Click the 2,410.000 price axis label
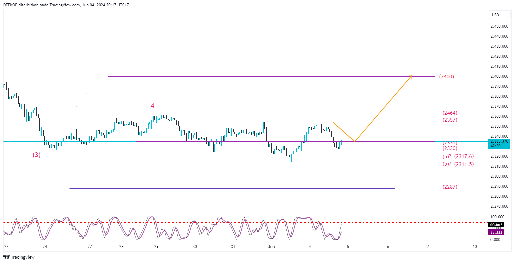 [499, 66]
